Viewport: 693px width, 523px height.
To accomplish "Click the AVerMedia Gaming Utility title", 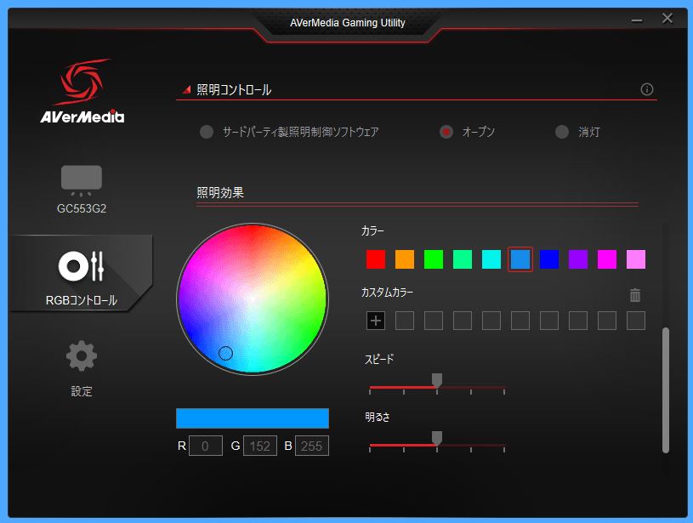I will click(348, 23).
